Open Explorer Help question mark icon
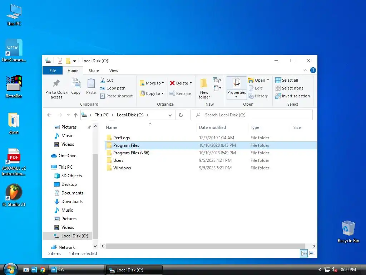 (313, 70)
